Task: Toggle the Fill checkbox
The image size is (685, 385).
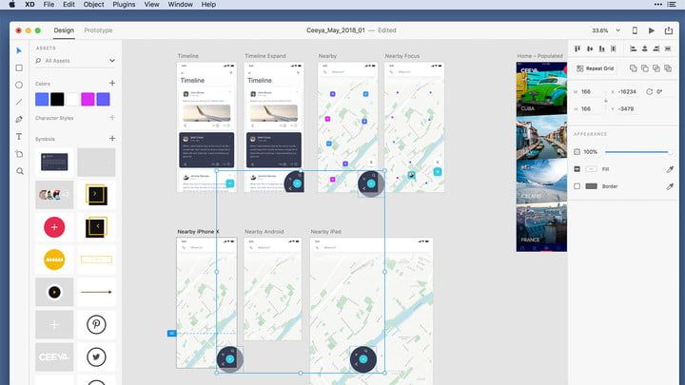Action: pos(577,169)
